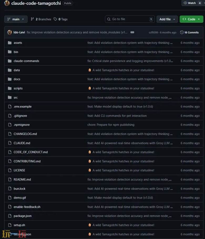Image resolution: width=205 pixels, height=239 pixels.
Task: Open commit history via 18 Commits clock icon
Action: tap(182, 32)
